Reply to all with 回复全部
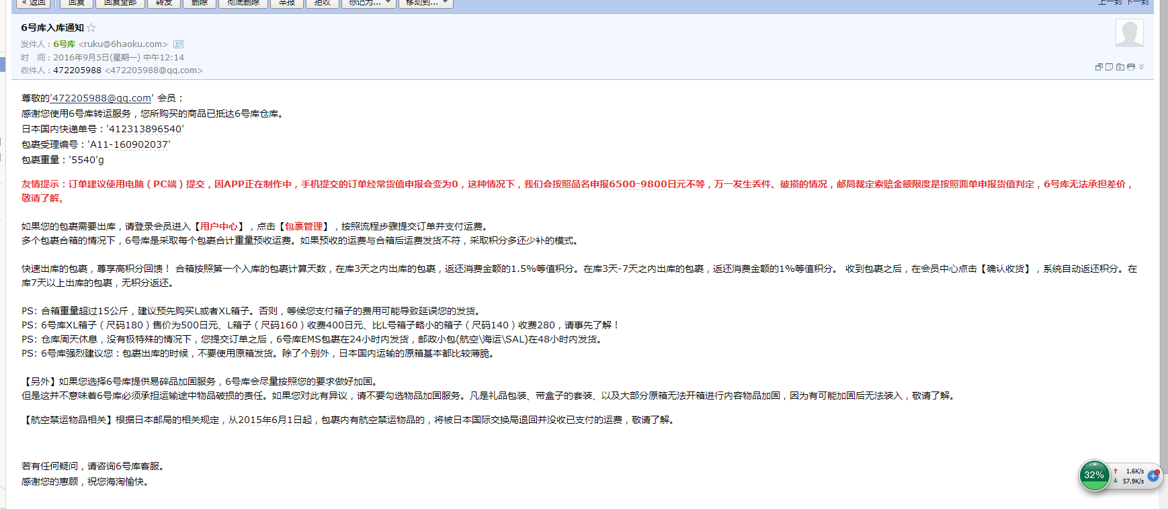Viewport: 1168px width, 509px height. tap(120, 3)
